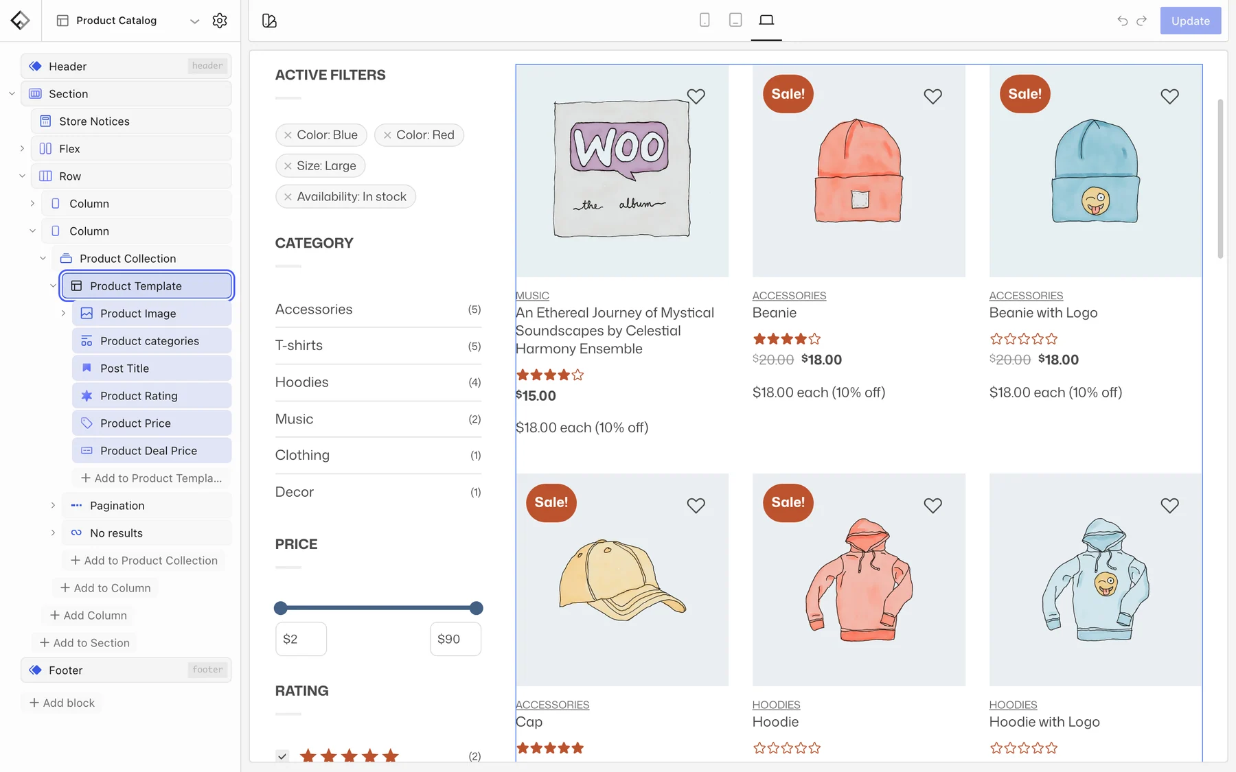
Task: Remove the Color: Red filter chip
Action: point(387,135)
